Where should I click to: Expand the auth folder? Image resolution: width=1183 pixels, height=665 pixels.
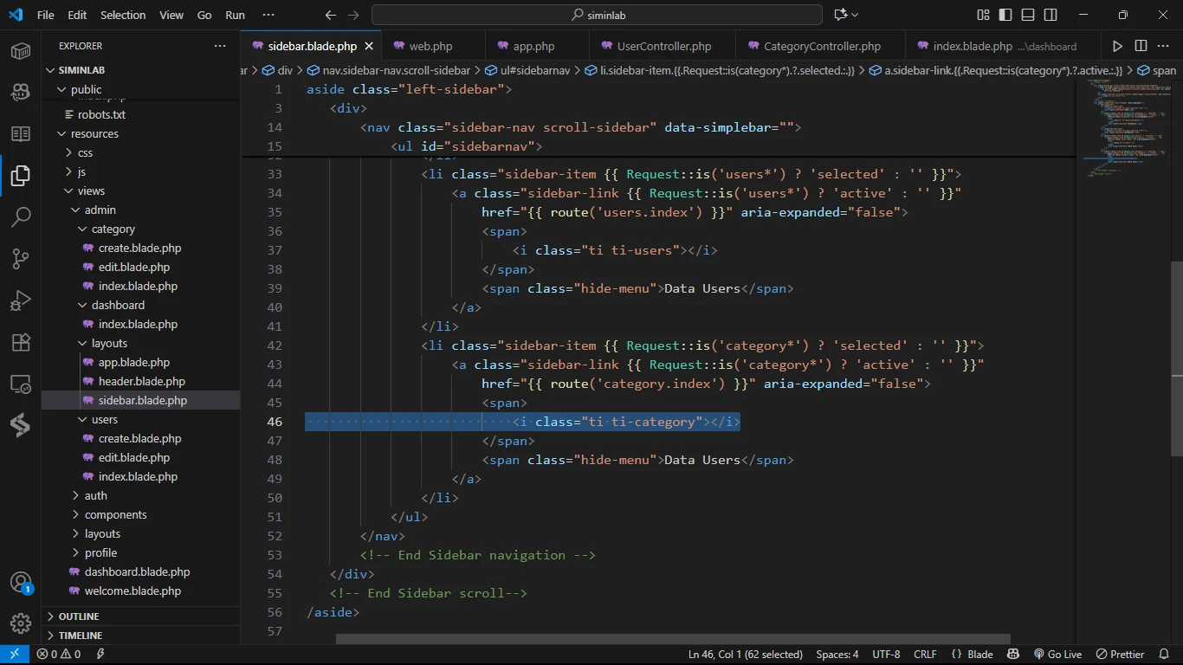pos(95,495)
